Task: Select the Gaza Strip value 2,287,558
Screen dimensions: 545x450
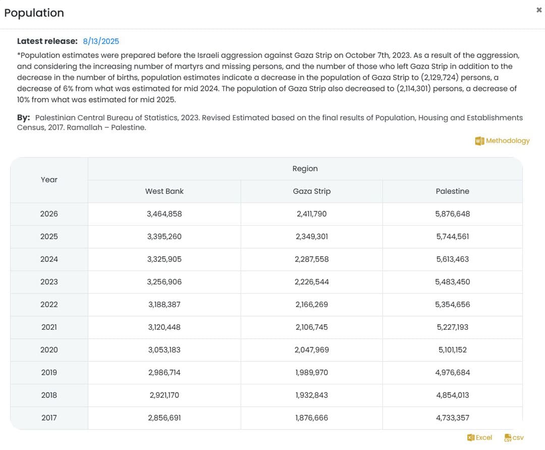Action: [311, 260]
